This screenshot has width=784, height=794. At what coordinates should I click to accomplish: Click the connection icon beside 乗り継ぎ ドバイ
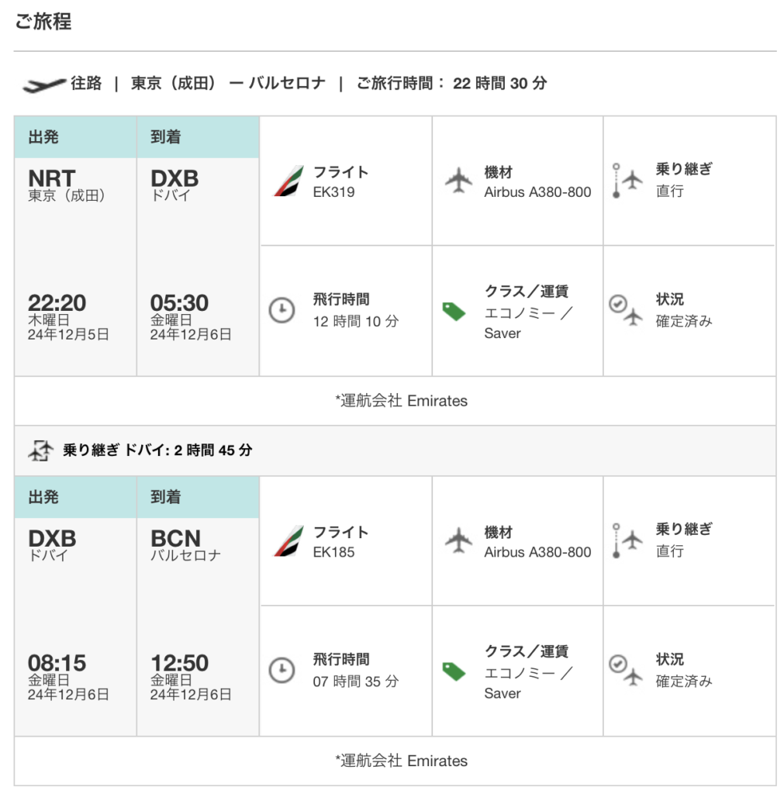40,450
